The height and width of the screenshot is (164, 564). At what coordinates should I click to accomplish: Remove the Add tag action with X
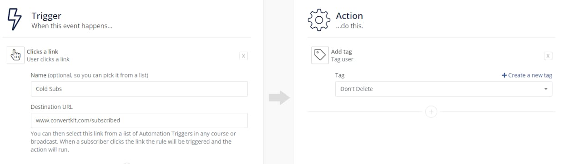click(x=548, y=56)
